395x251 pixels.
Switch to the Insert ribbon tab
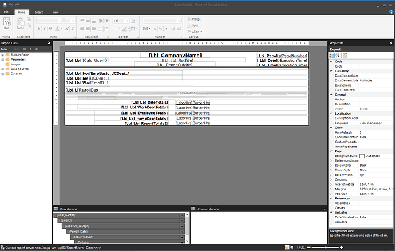pos(39,12)
